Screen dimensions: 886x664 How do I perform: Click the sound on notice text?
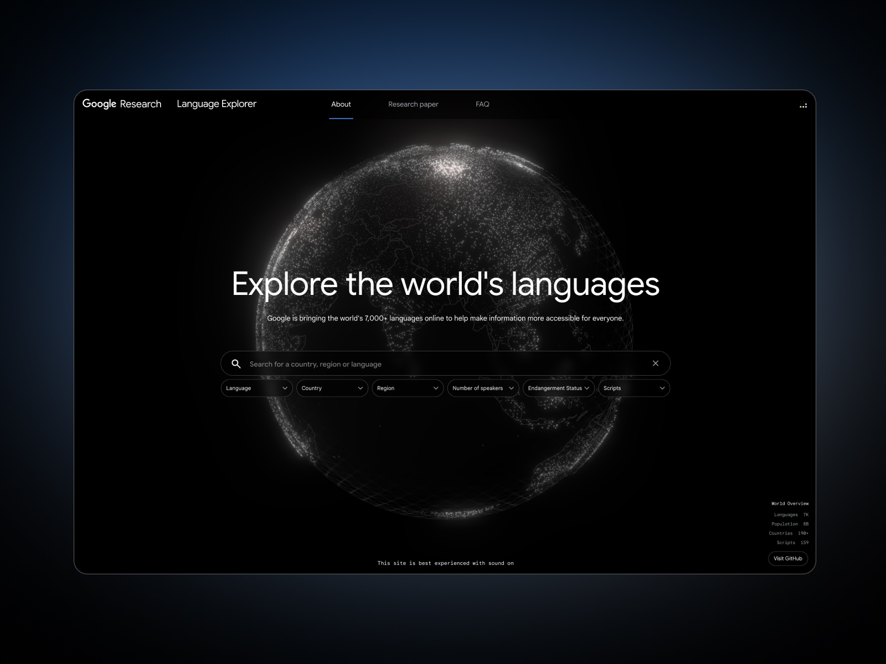(x=445, y=563)
